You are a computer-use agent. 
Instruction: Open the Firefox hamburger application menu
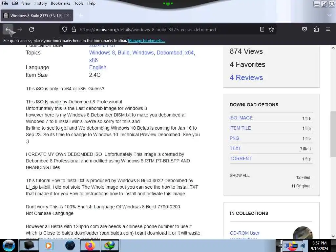click(x=328, y=29)
